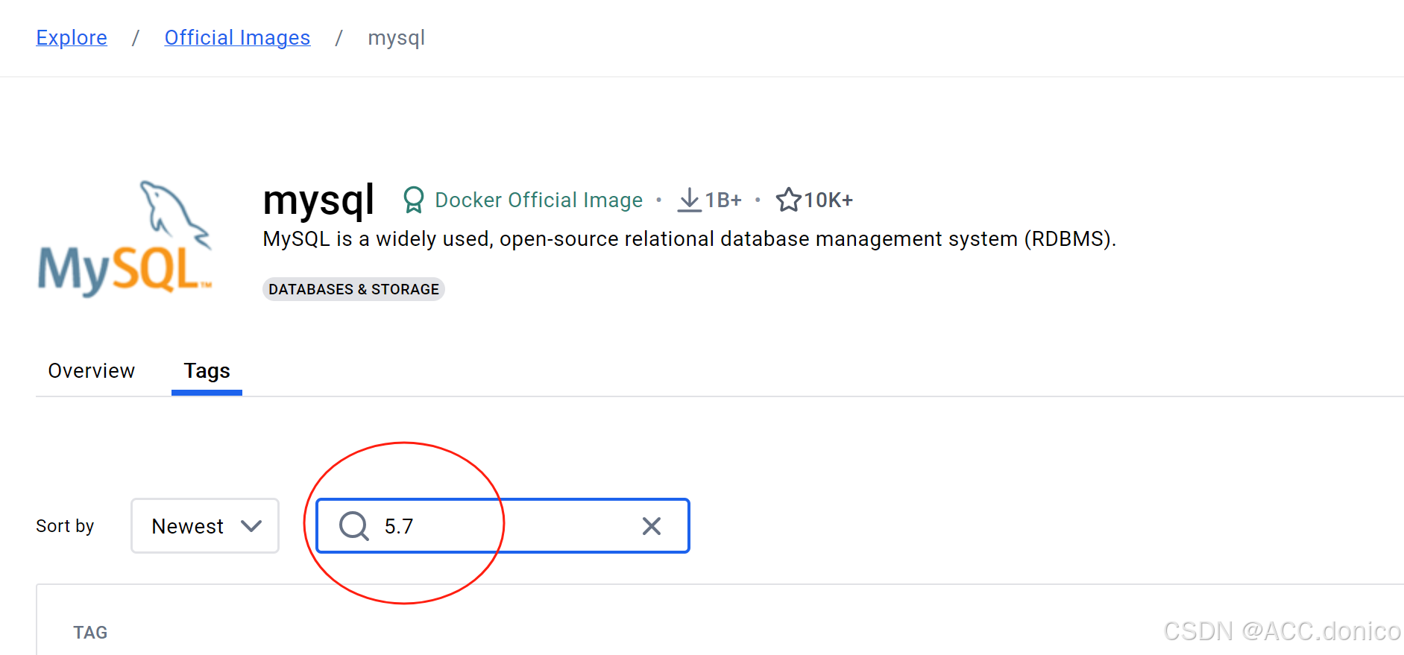The height and width of the screenshot is (655, 1404).
Task: Go to Official Images breadcrumb
Action: point(237,37)
